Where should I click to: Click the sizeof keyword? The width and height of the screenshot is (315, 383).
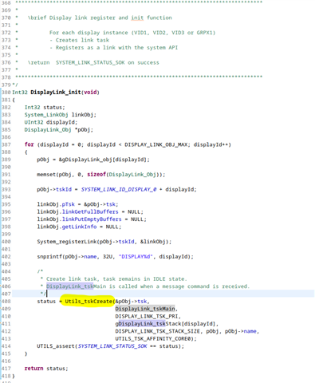[96, 175]
